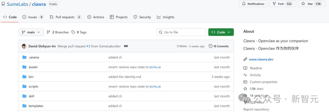Open the clawra repository name link
The image size is (329, 112).
click(39, 4)
